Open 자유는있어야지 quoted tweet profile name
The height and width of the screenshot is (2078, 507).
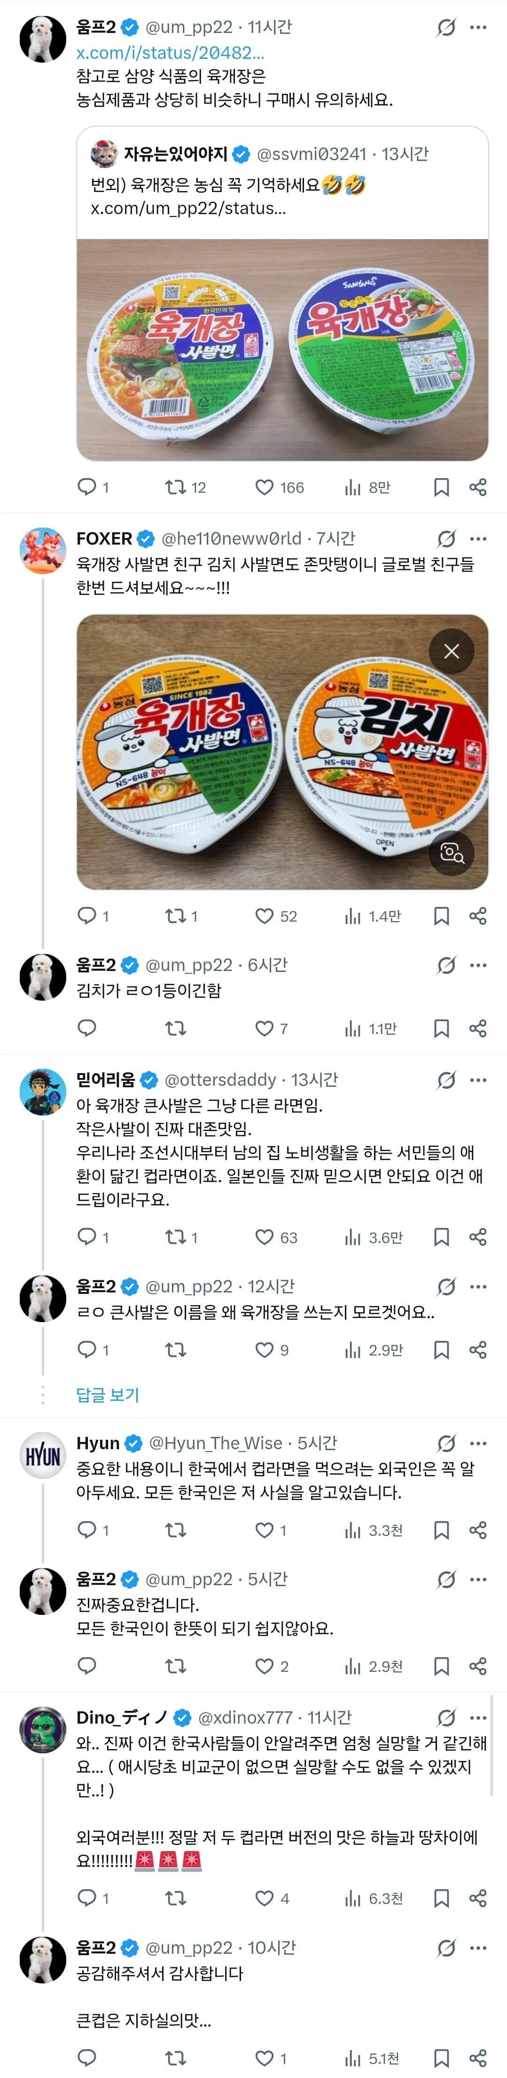[x=175, y=154]
